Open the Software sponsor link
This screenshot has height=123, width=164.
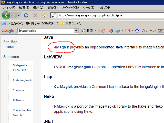click(x=18, y=100)
